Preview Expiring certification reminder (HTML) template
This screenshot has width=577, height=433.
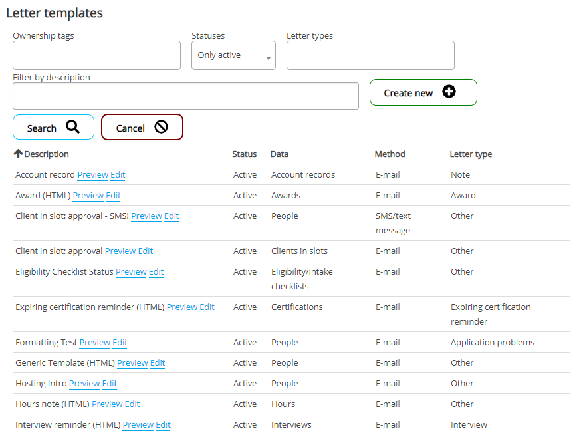pos(181,307)
